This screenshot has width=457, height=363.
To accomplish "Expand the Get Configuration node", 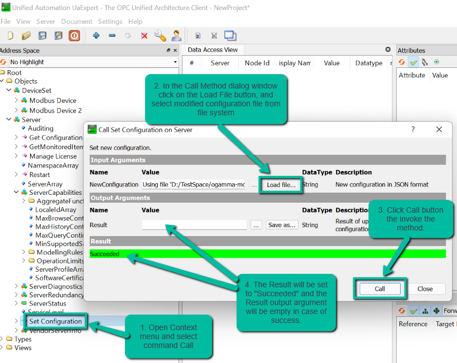I will 16,137.
